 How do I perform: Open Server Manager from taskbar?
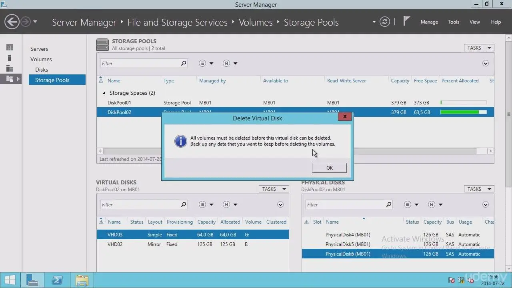point(32,280)
